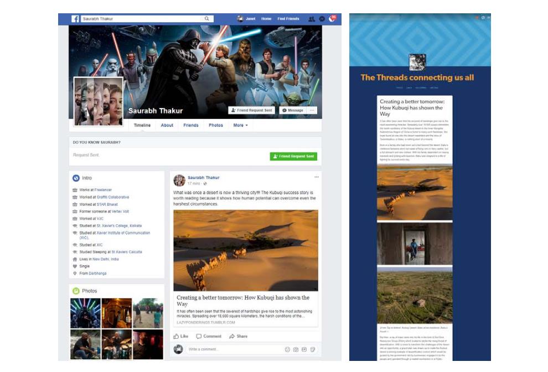Open the Timeline tab
Viewport: 548px width, 372px height.
pos(142,125)
